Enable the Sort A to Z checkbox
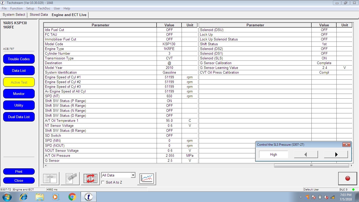The height and width of the screenshot is (202, 359). (x=103, y=182)
